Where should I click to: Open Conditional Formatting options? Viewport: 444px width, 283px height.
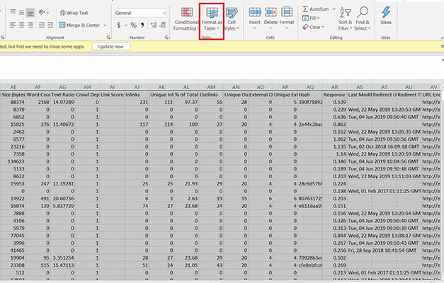pos(186,18)
